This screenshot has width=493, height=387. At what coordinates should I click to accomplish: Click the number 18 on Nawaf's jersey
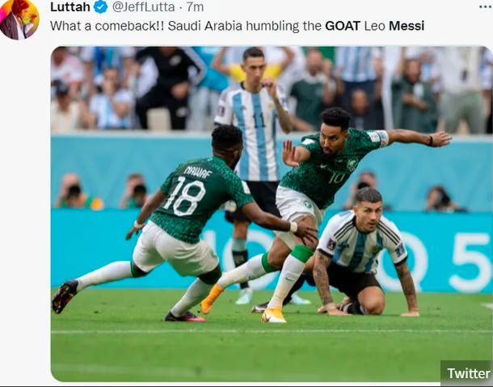coord(185,196)
